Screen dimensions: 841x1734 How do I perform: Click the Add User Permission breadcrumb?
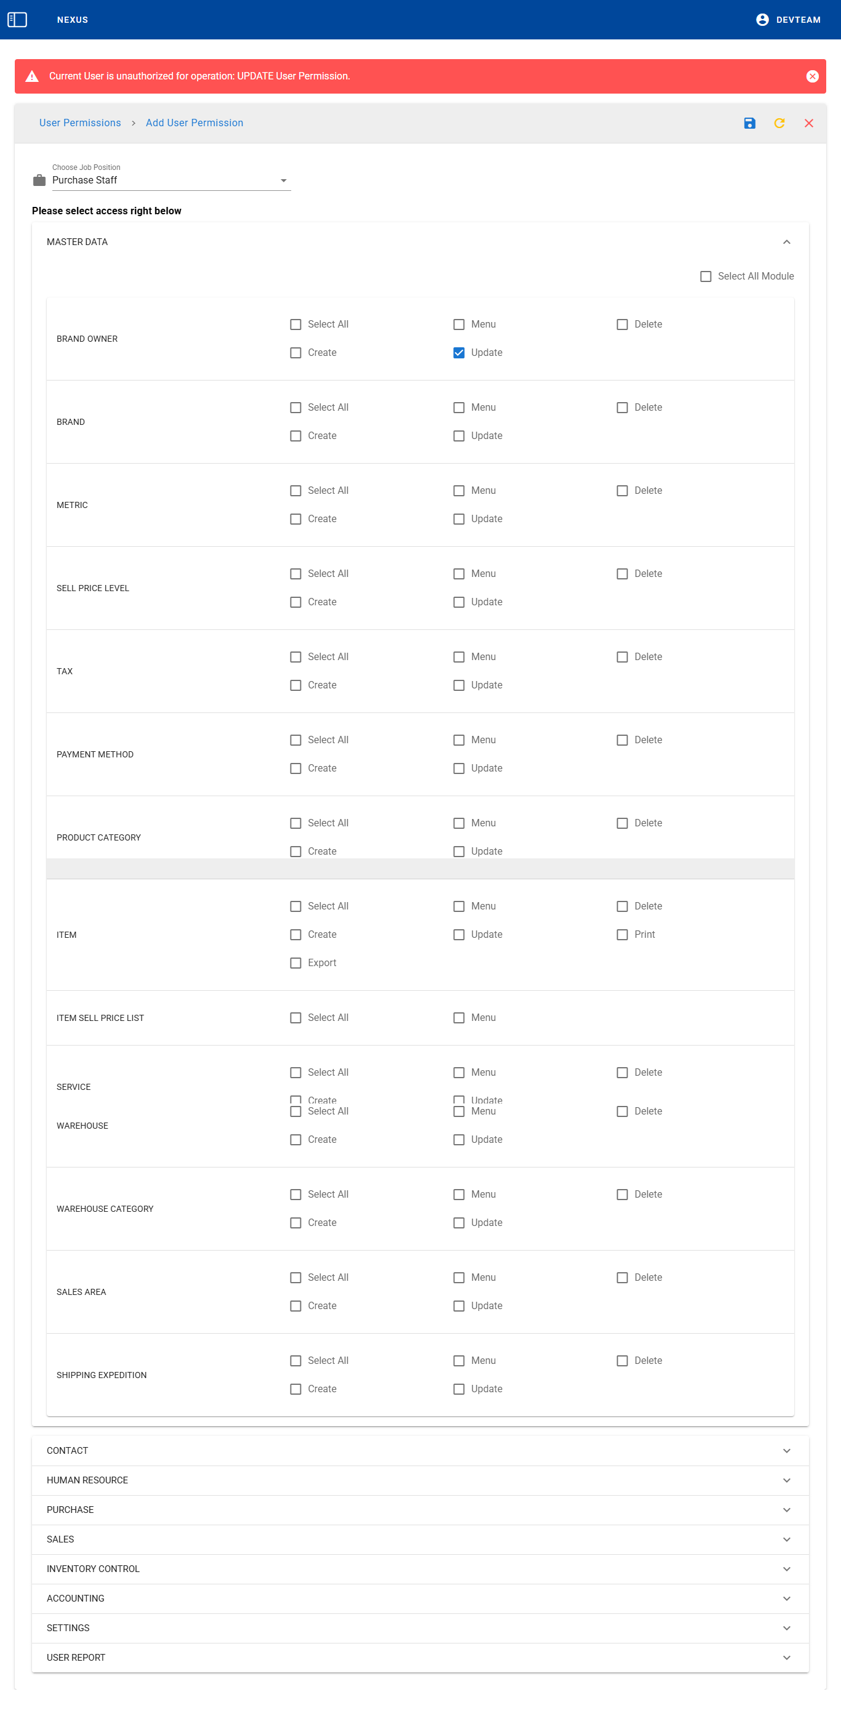tap(195, 123)
